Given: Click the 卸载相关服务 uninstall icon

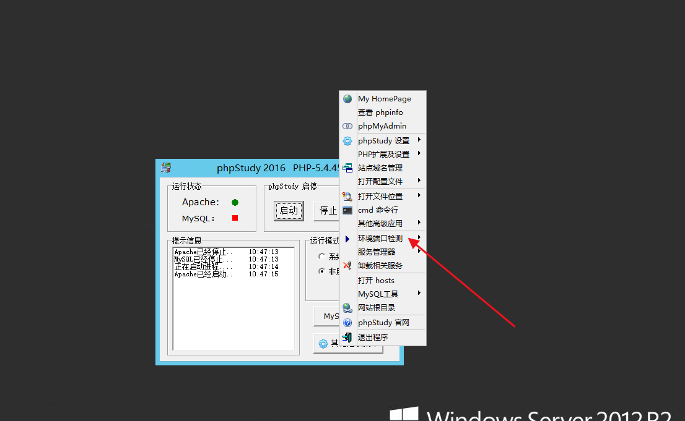Looking at the screenshot, I should 347,265.
